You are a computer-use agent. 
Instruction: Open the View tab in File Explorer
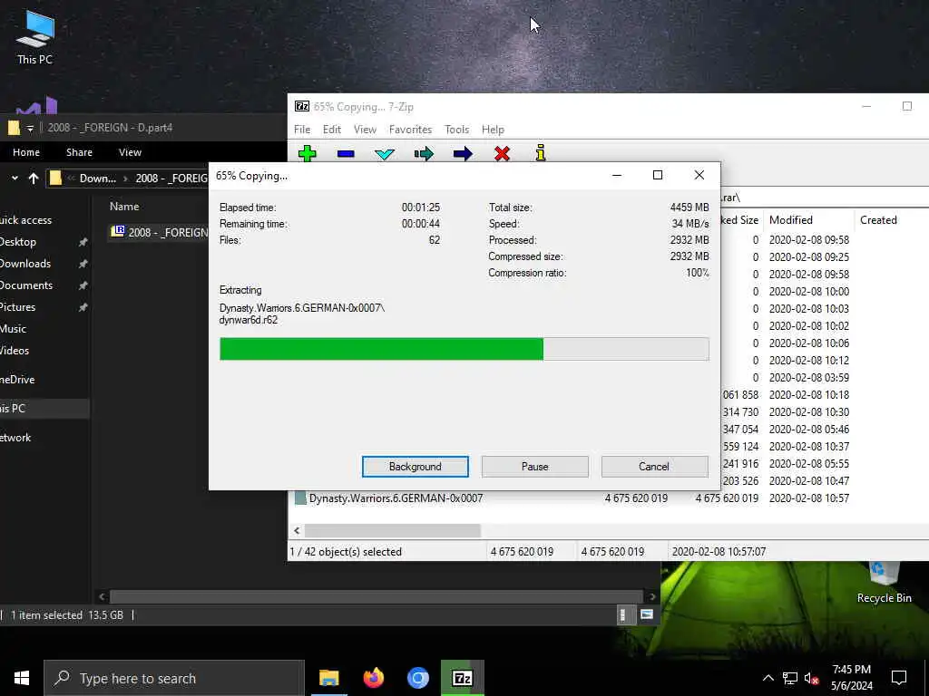pyautogui.click(x=130, y=152)
